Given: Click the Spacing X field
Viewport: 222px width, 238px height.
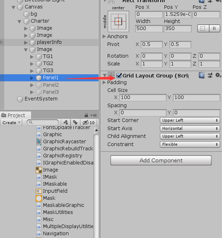Looking at the screenshot, I should (x=143, y=112).
